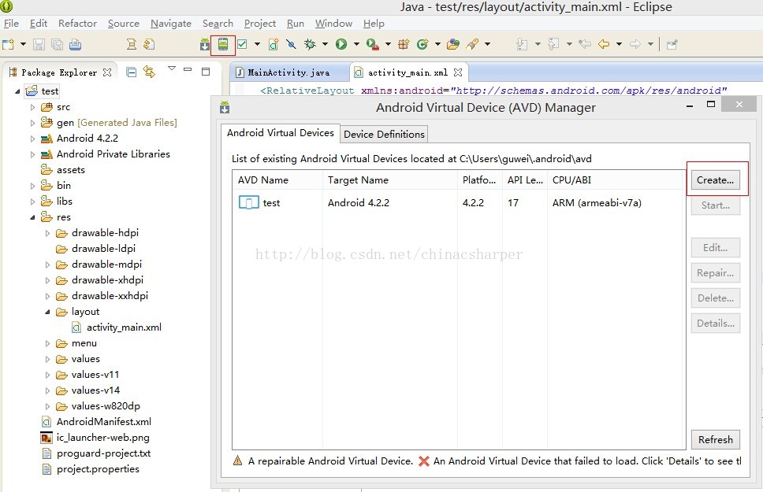Expand the values-v11 folder
This screenshot has width=763, height=492.
click(x=47, y=375)
